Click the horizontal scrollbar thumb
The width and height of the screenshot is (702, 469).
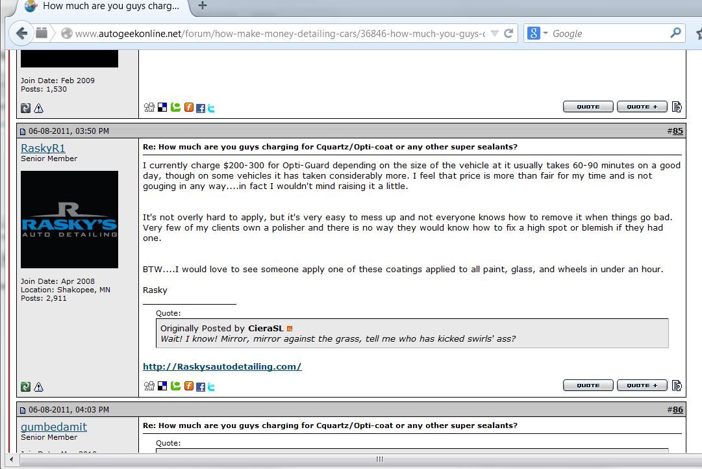(379, 459)
